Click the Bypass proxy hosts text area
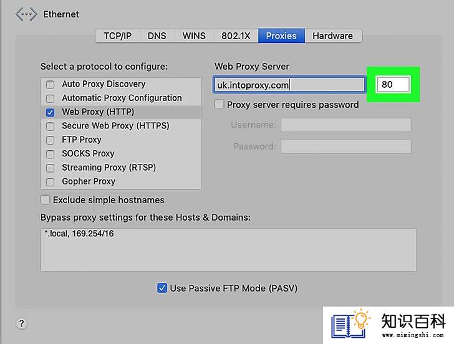The height and width of the screenshot is (344, 454). pos(229,250)
